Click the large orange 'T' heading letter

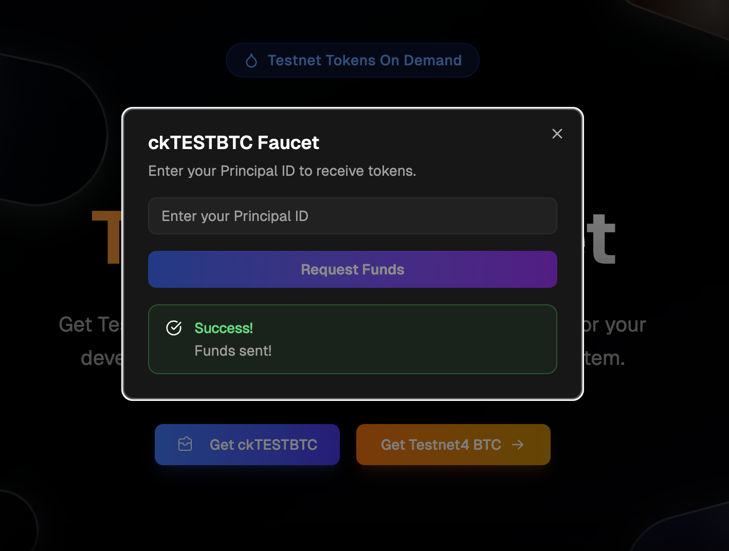106,237
